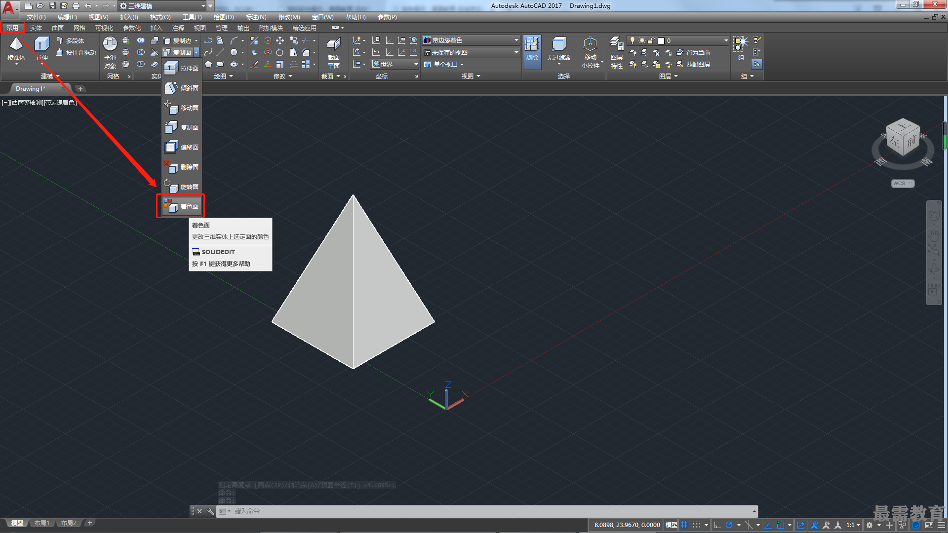Toggle ortho mode in status bar
This screenshot has height=533, width=948.
[717, 525]
